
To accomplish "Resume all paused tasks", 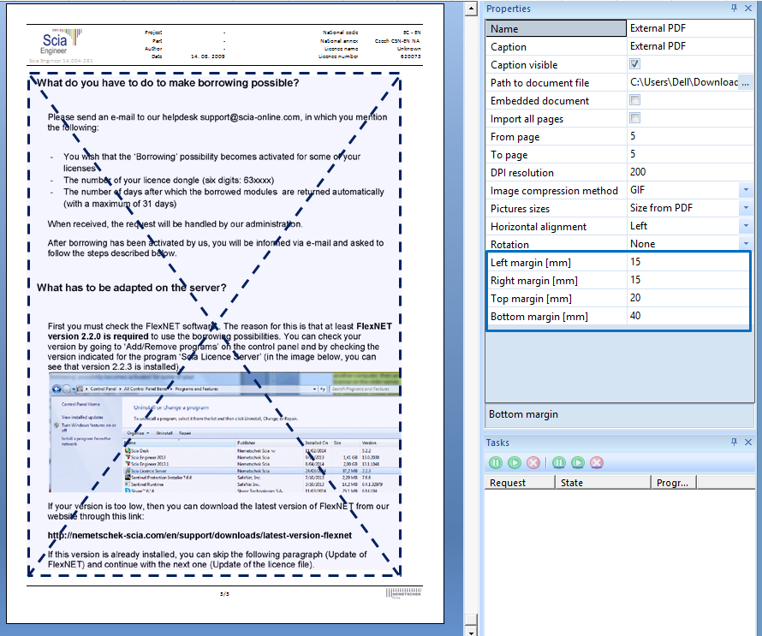I will click(x=576, y=461).
